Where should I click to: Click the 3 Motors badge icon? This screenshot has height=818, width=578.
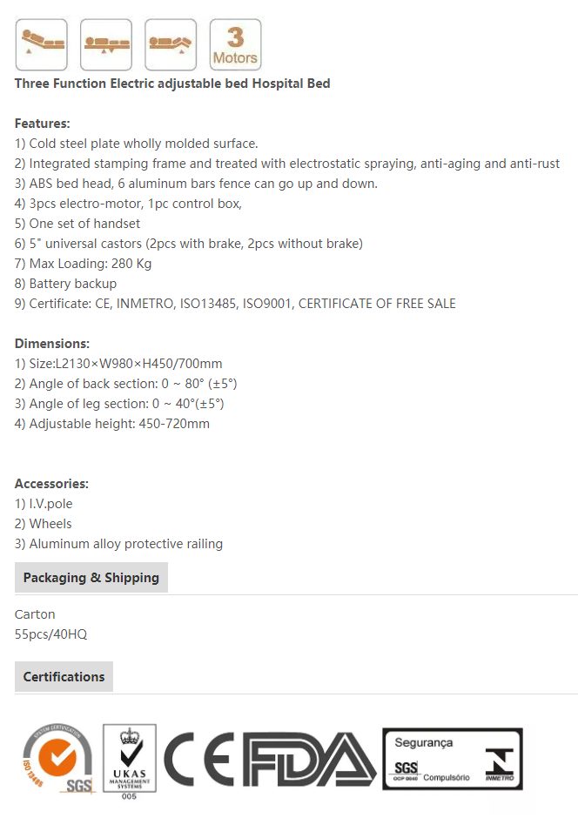coord(235,44)
